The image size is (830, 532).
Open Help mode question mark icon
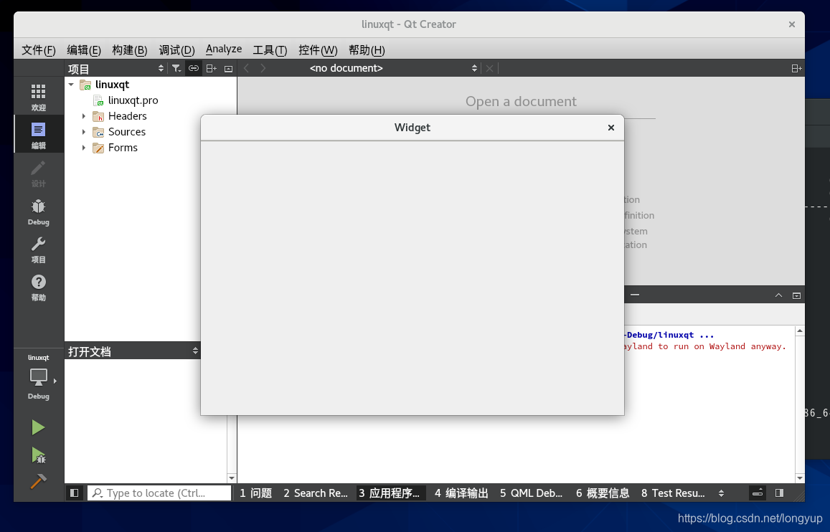pos(38,288)
